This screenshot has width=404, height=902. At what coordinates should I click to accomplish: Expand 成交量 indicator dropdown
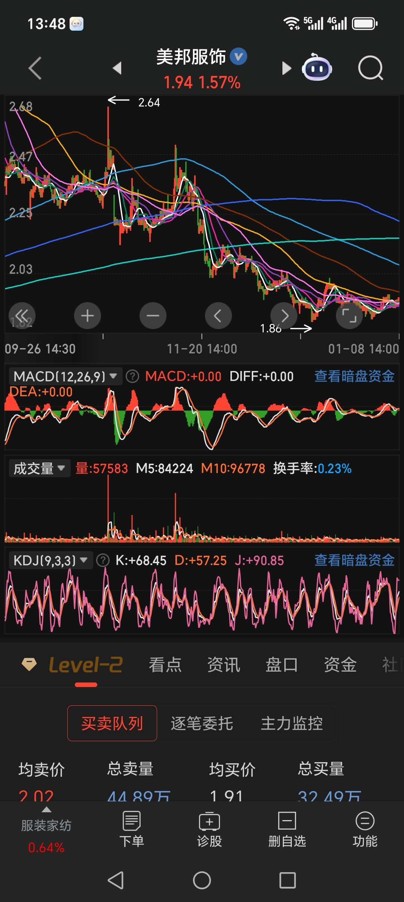40,468
